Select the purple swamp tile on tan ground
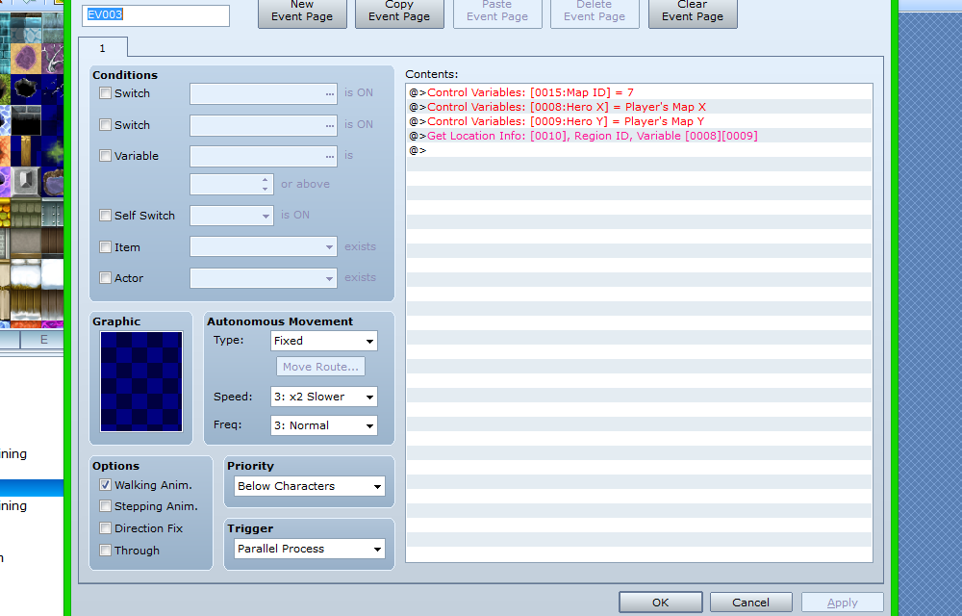 [25, 57]
